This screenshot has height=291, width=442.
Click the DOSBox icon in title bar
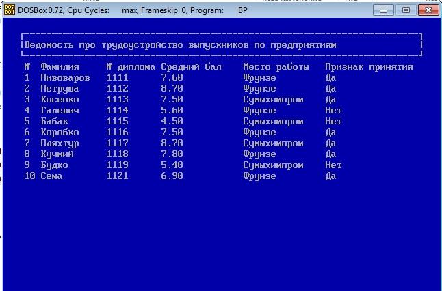[9, 10]
